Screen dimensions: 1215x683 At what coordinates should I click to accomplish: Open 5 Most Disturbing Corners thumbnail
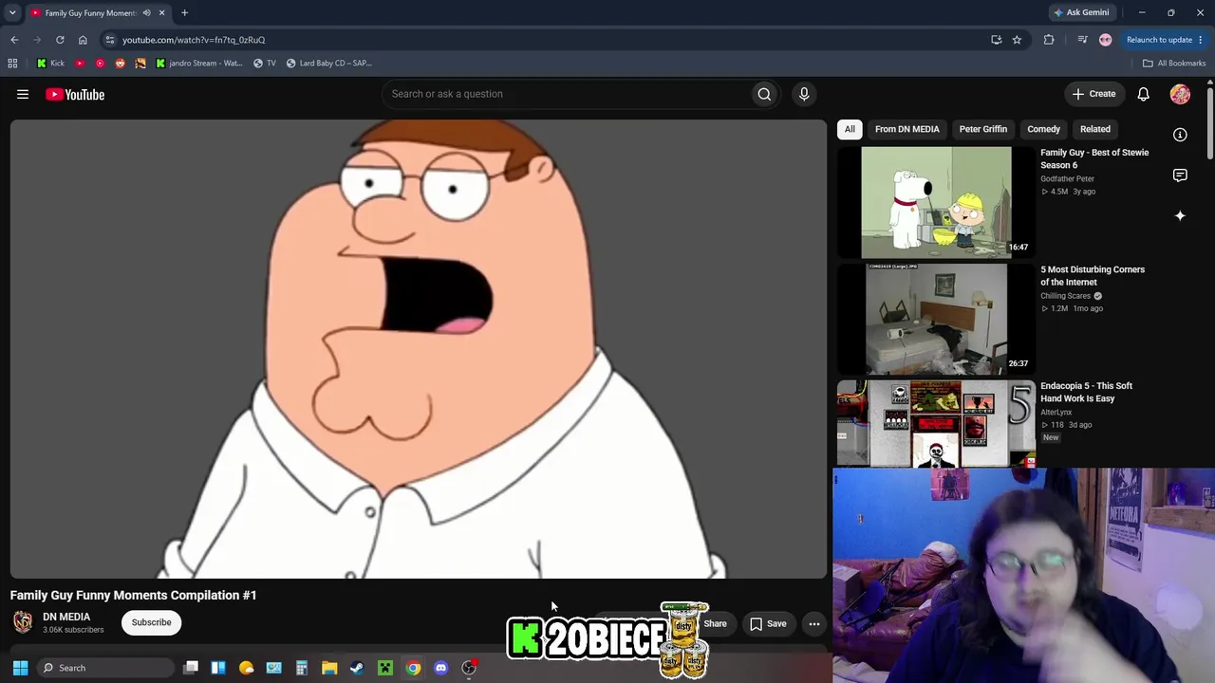(936, 319)
